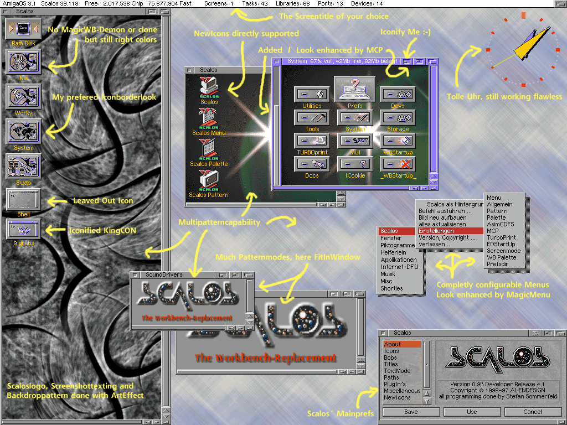Open the Internet+DFÜ menu
Viewport: 567px width, 425px height.
pyautogui.click(x=399, y=267)
